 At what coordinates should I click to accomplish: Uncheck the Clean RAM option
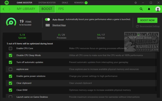(10, 90)
